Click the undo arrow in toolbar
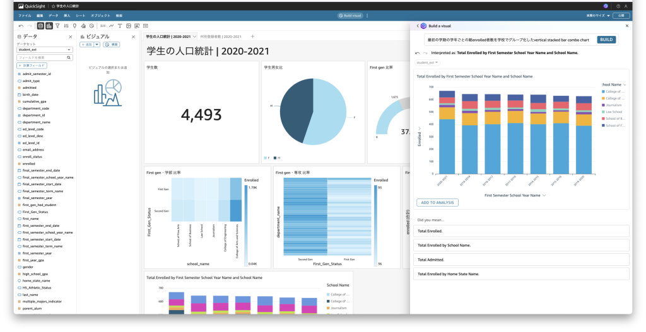Screen dimensions: 646x332 click(21, 26)
